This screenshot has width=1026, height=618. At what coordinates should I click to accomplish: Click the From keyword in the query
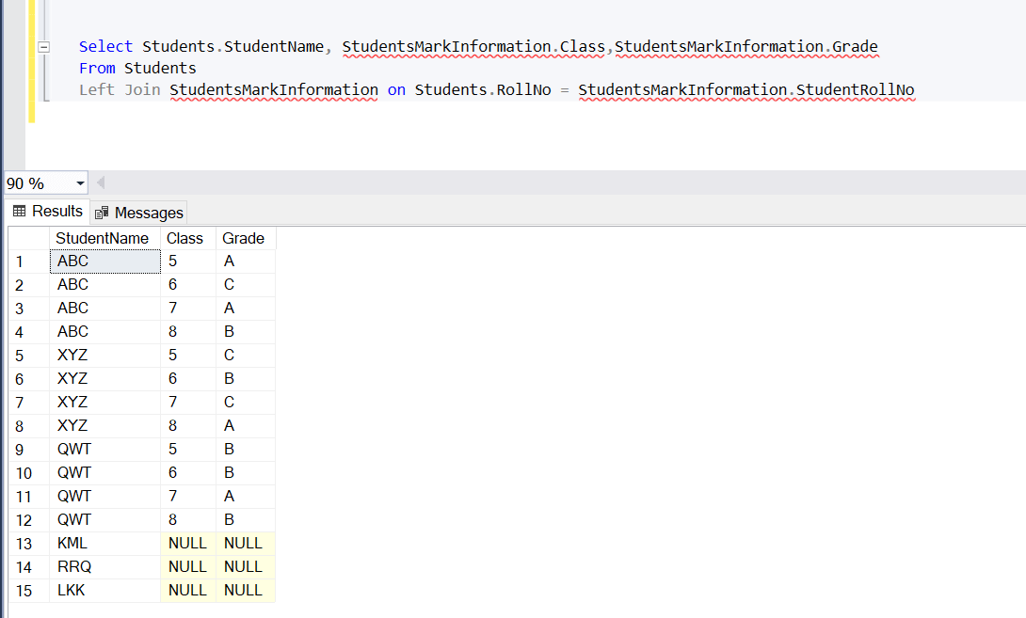97,68
